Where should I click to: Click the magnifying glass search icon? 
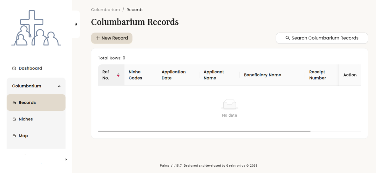point(288,38)
